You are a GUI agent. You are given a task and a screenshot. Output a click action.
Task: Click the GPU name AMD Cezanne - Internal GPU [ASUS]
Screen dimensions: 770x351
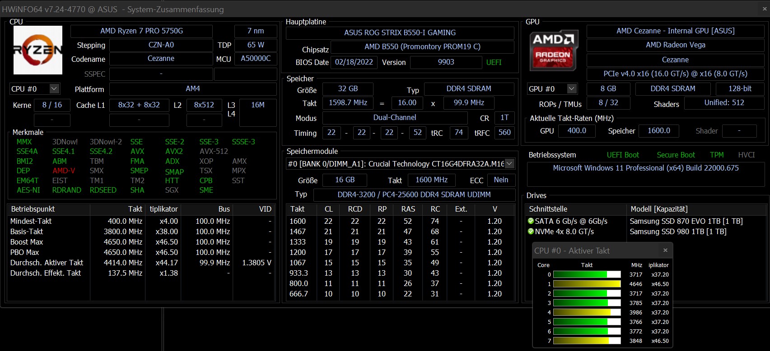676,31
